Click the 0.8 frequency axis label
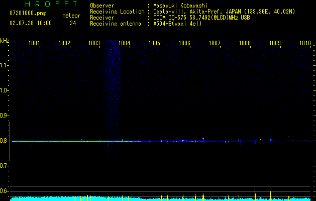This screenshot has height=201, width=316. (x=4, y=141)
